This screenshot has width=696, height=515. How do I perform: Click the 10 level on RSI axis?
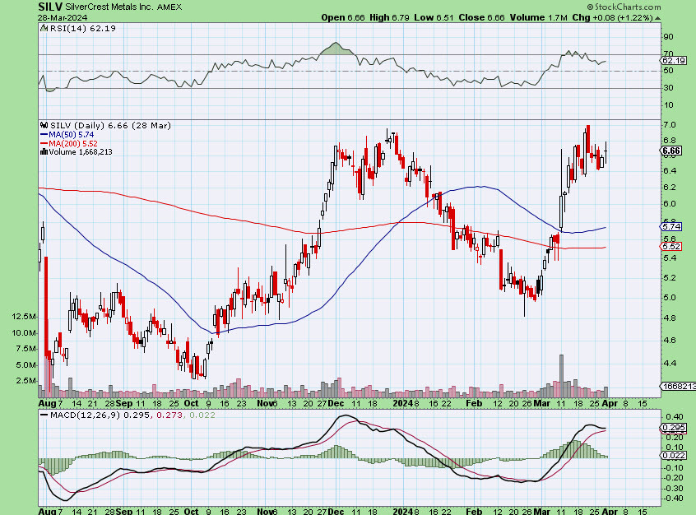[668, 104]
